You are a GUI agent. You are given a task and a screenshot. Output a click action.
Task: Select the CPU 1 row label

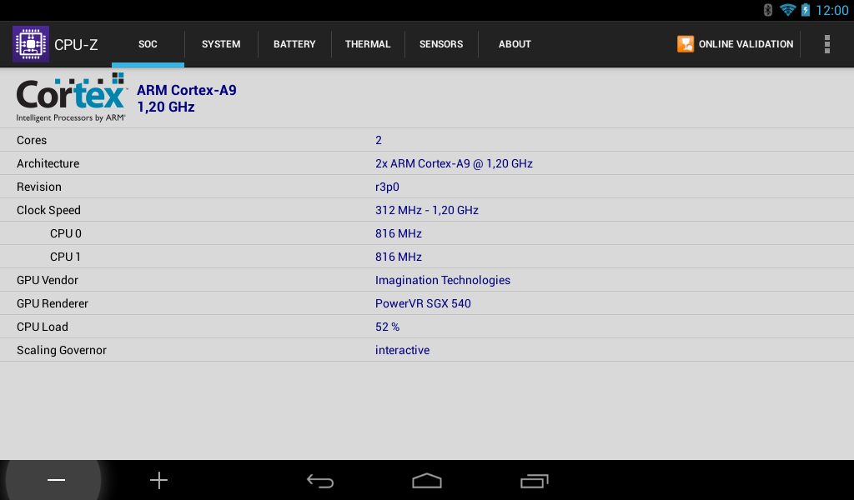pyautogui.click(x=65, y=257)
